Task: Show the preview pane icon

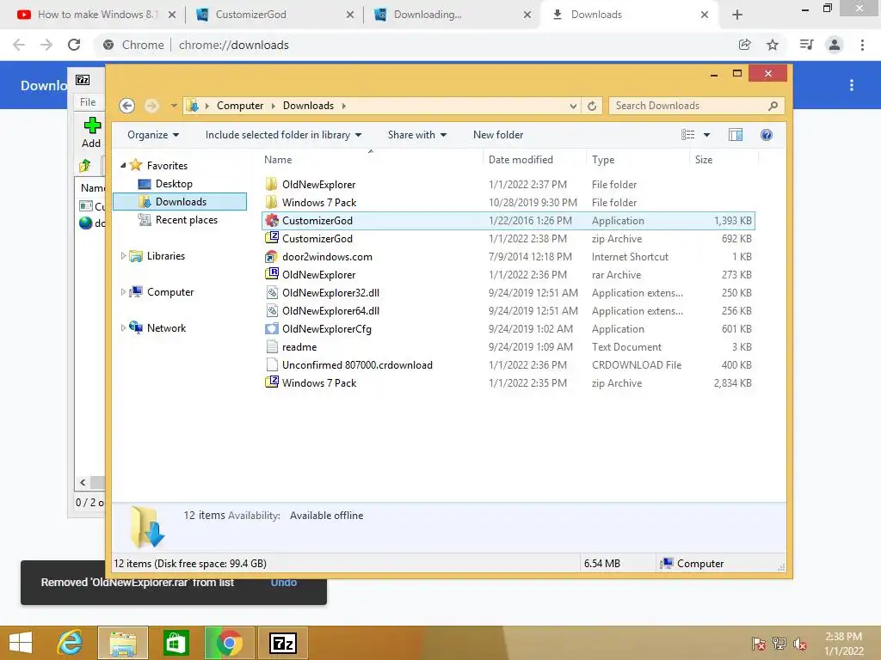Action: pos(736,135)
